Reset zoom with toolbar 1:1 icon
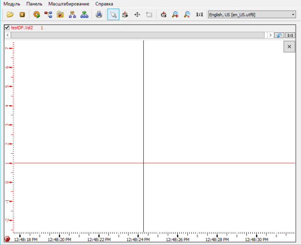This screenshot has height=245, width=301. click(x=200, y=15)
